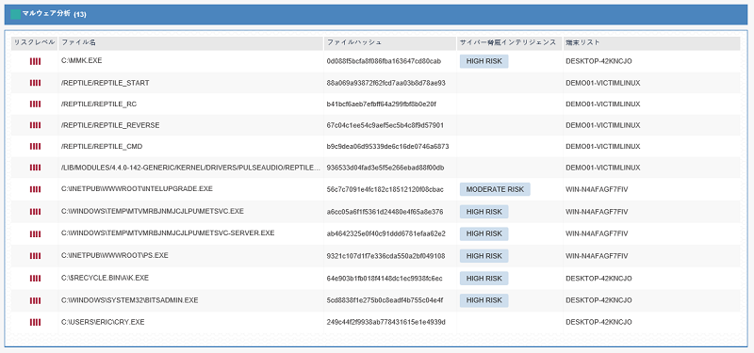Click MODERATE RISK badge for INTELUPGRADE.EXE
The width and height of the screenshot is (754, 353).
(495, 189)
